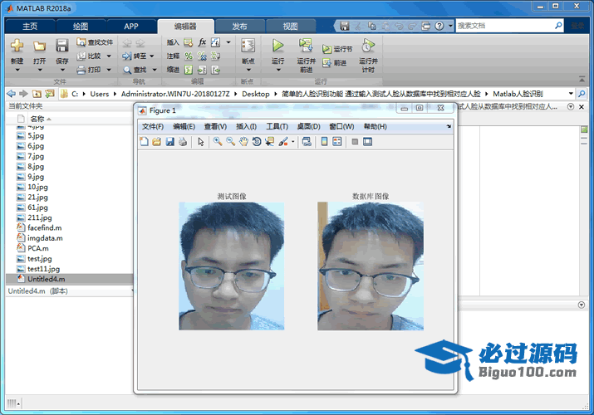This screenshot has width=594, height=415.
Task: Expand the Compare (比较) dropdown arrow
Action: (x=109, y=56)
